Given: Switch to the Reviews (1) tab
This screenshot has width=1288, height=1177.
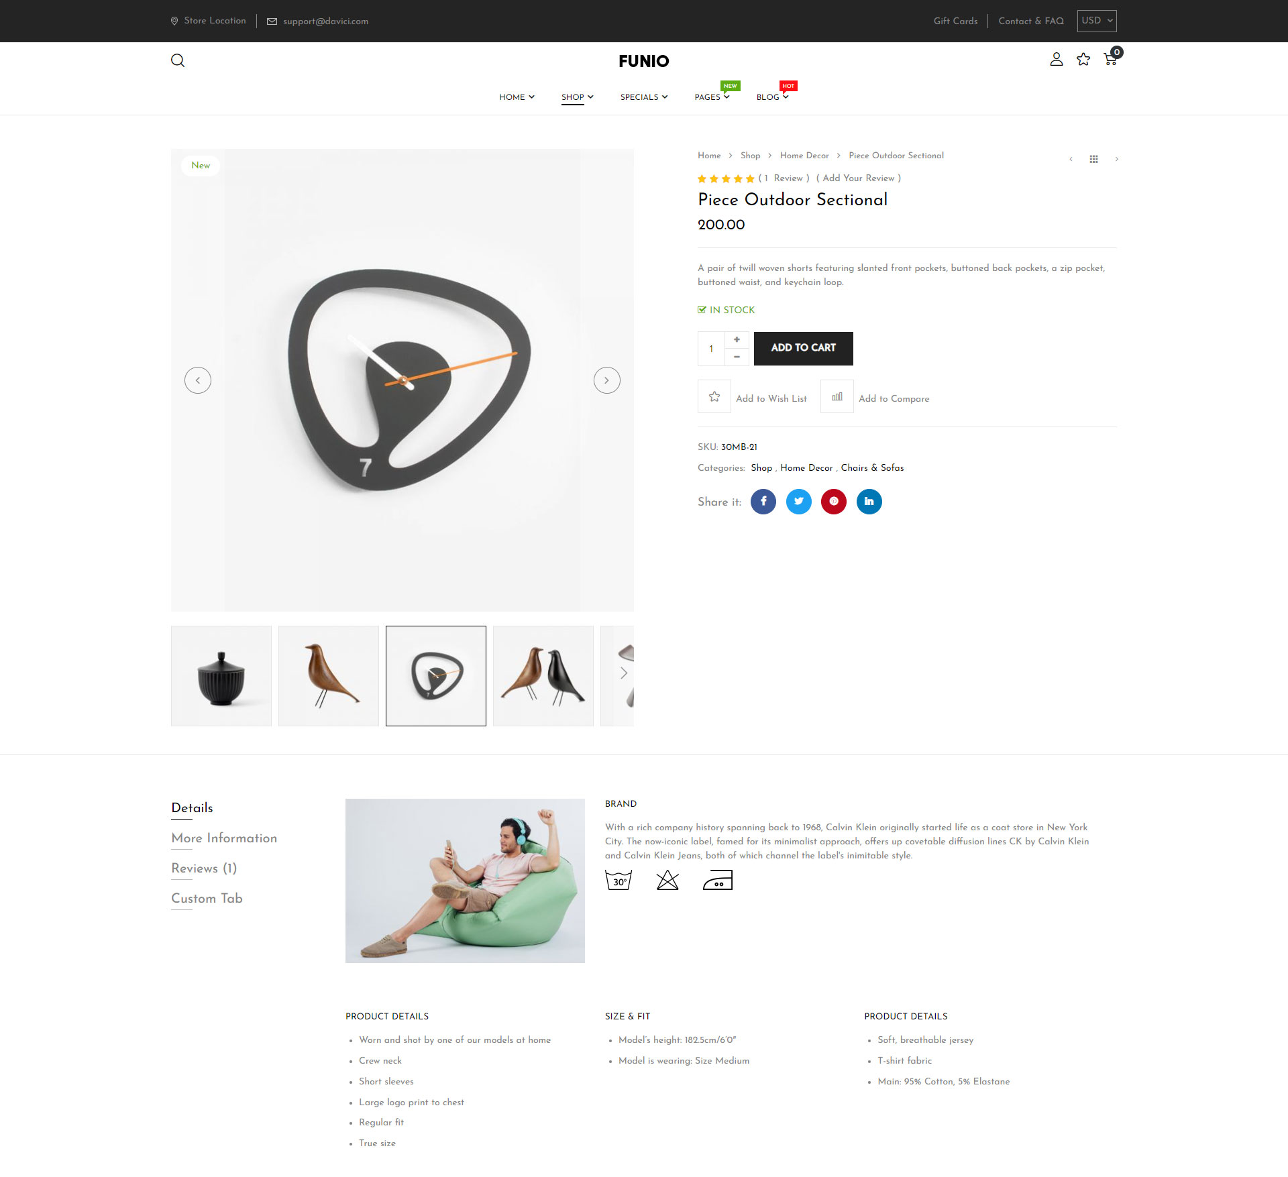Looking at the screenshot, I should pyautogui.click(x=204, y=868).
